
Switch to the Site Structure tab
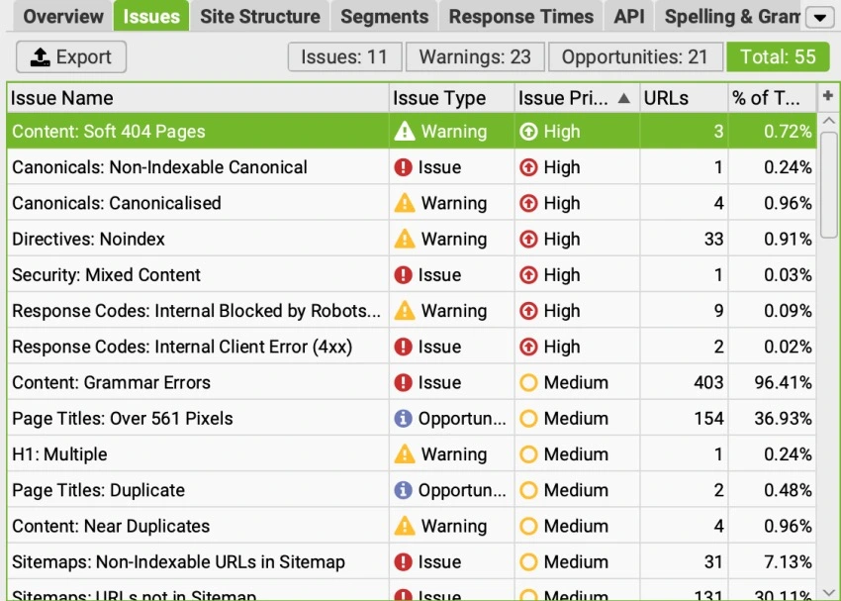pyautogui.click(x=260, y=17)
